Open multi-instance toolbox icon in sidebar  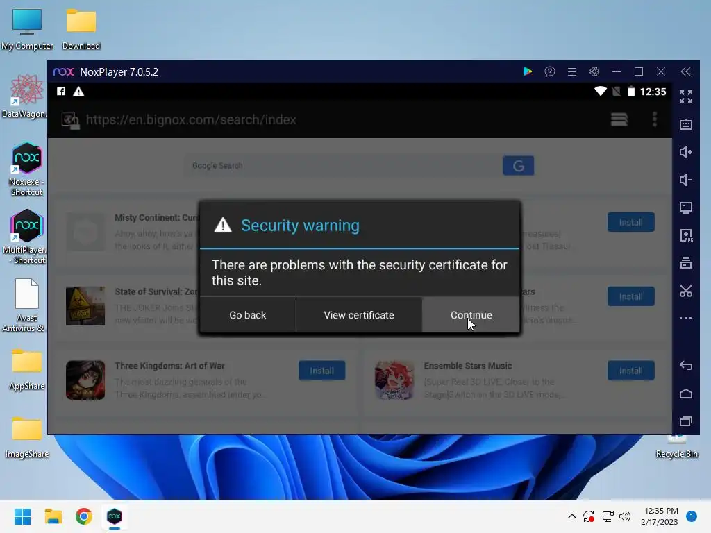click(685, 263)
